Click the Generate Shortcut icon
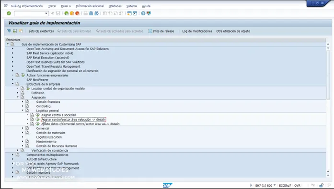This screenshot has height=189, width=334. (135, 13)
